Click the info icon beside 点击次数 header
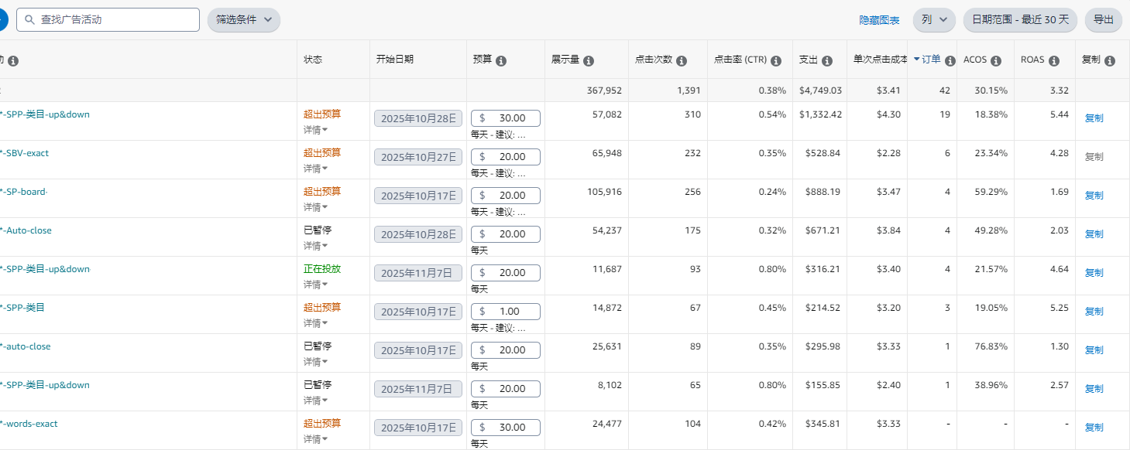 [682, 61]
